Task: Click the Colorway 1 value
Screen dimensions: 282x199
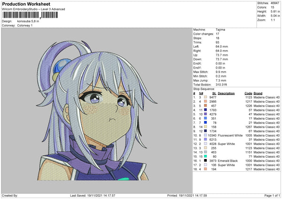Action: [25, 25]
